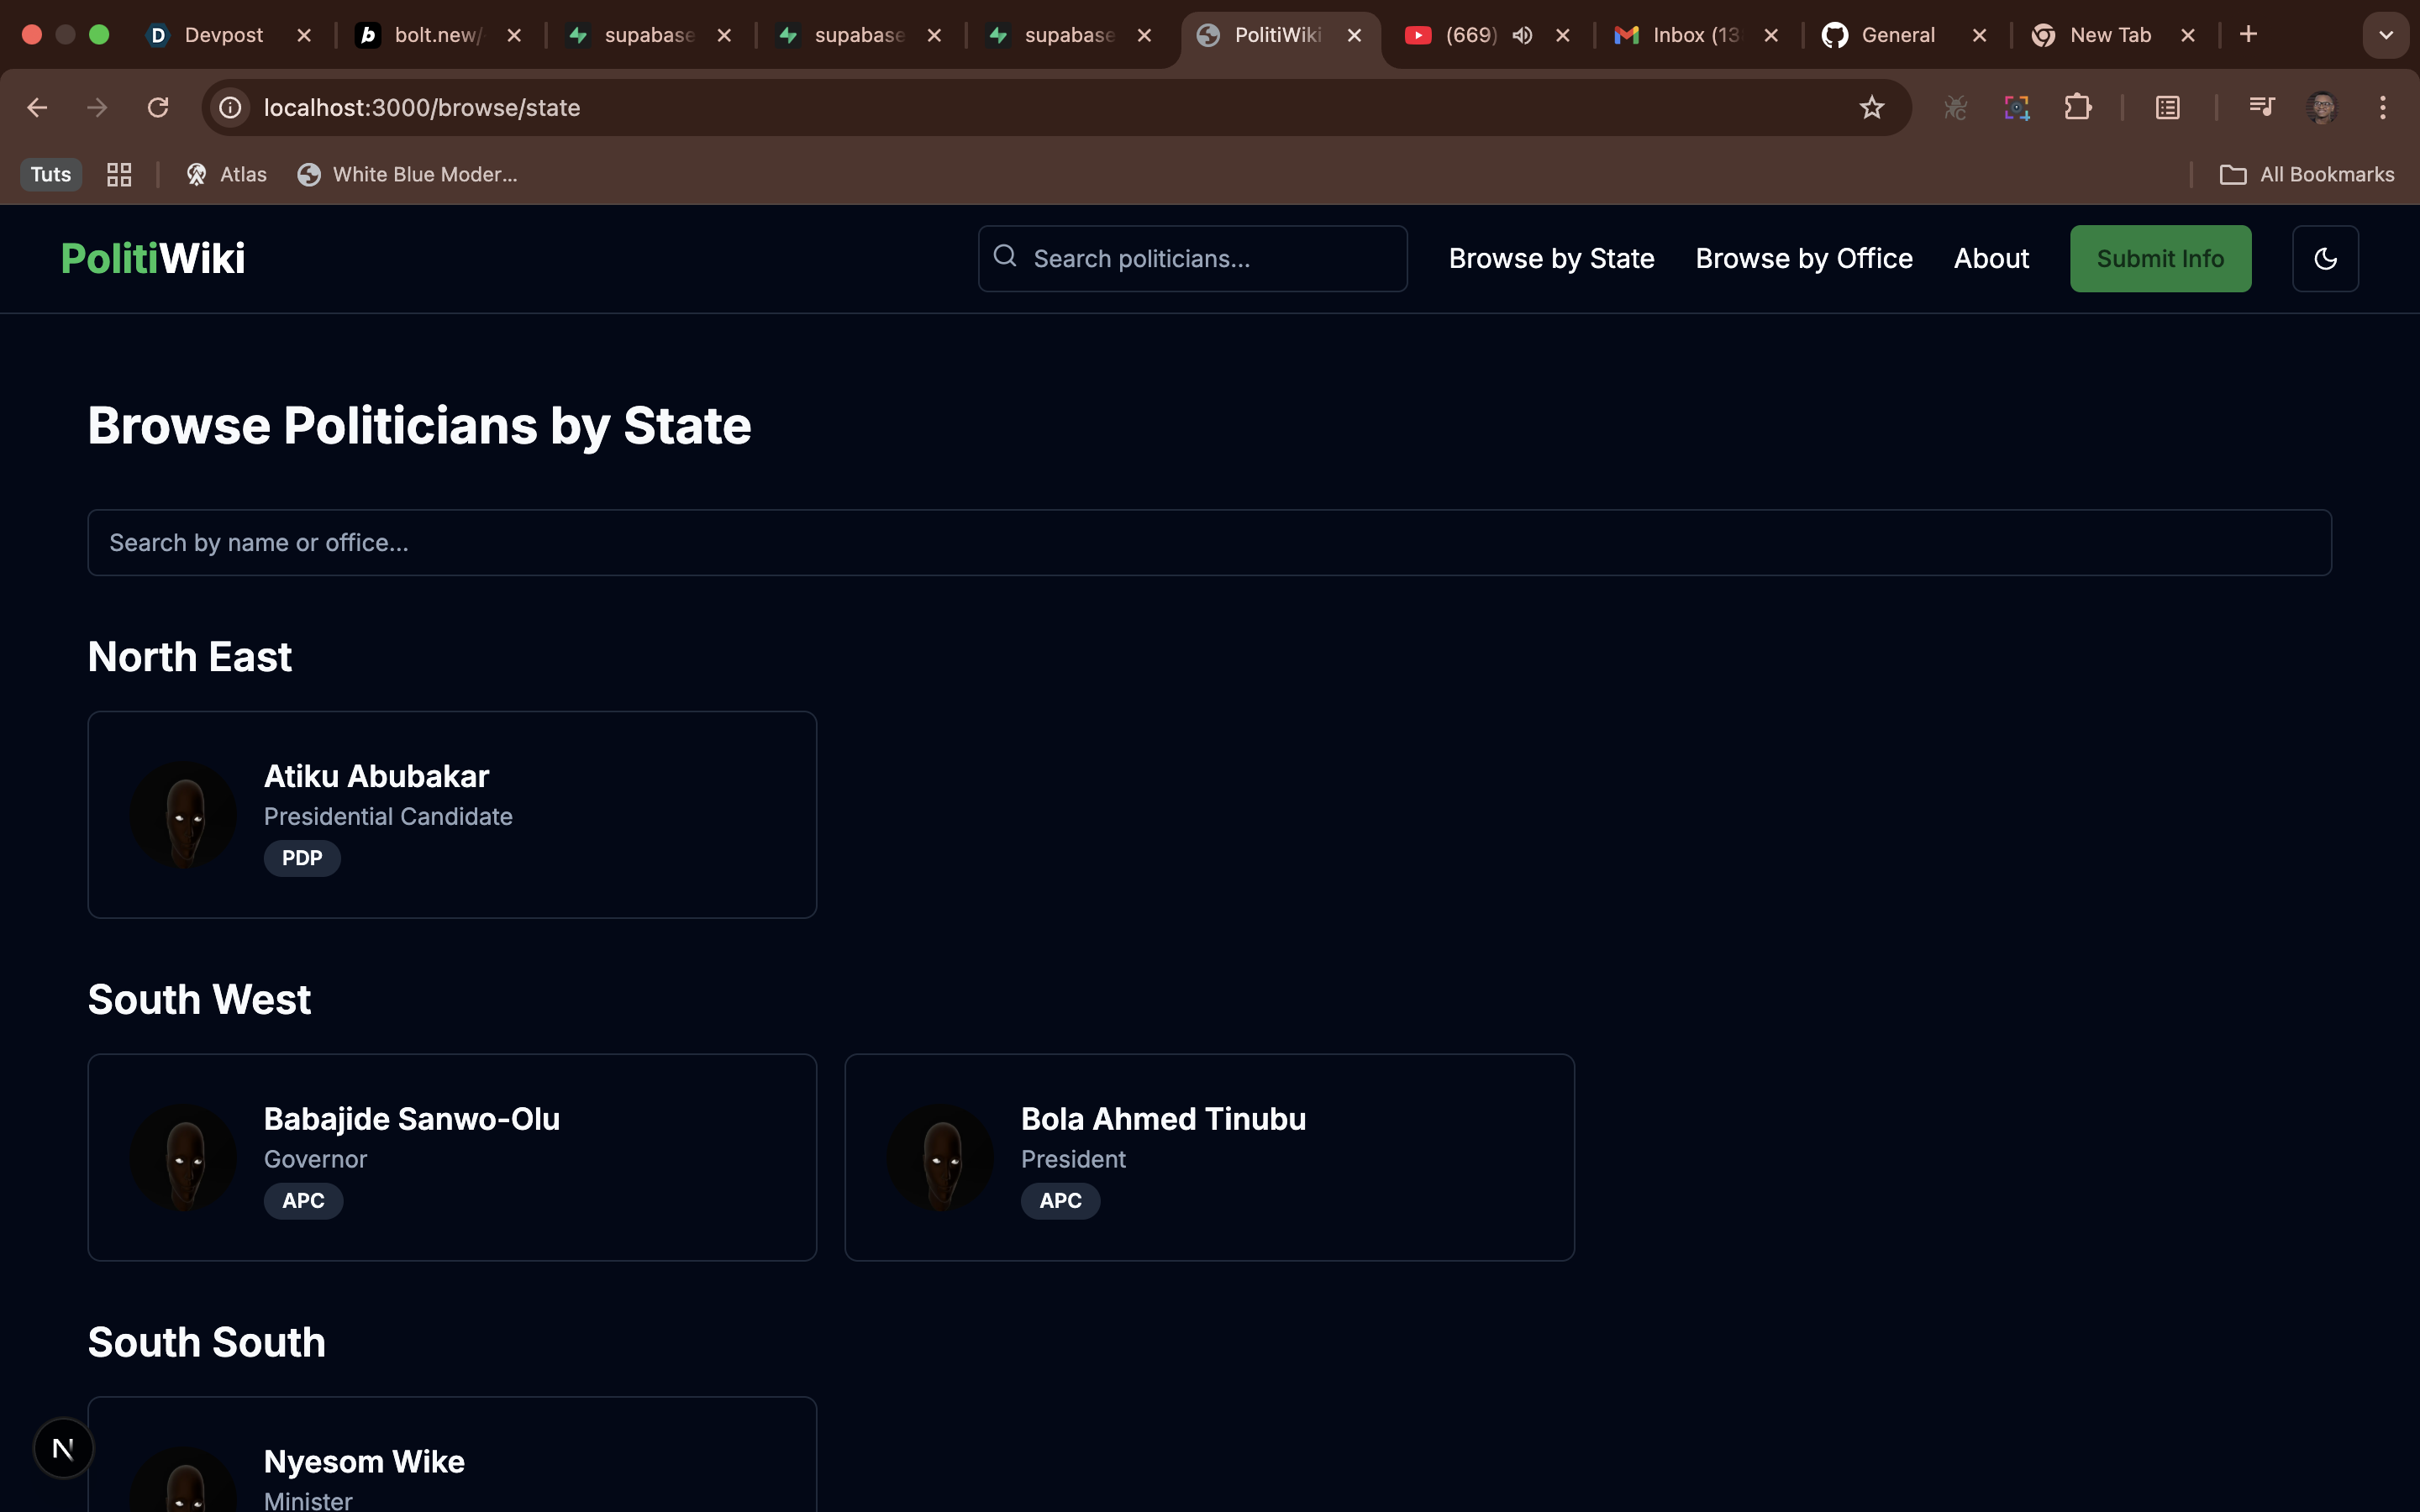Open the bookmarks apps grid icon
This screenshot has height=1512, width=2420.
coord(119,174)
